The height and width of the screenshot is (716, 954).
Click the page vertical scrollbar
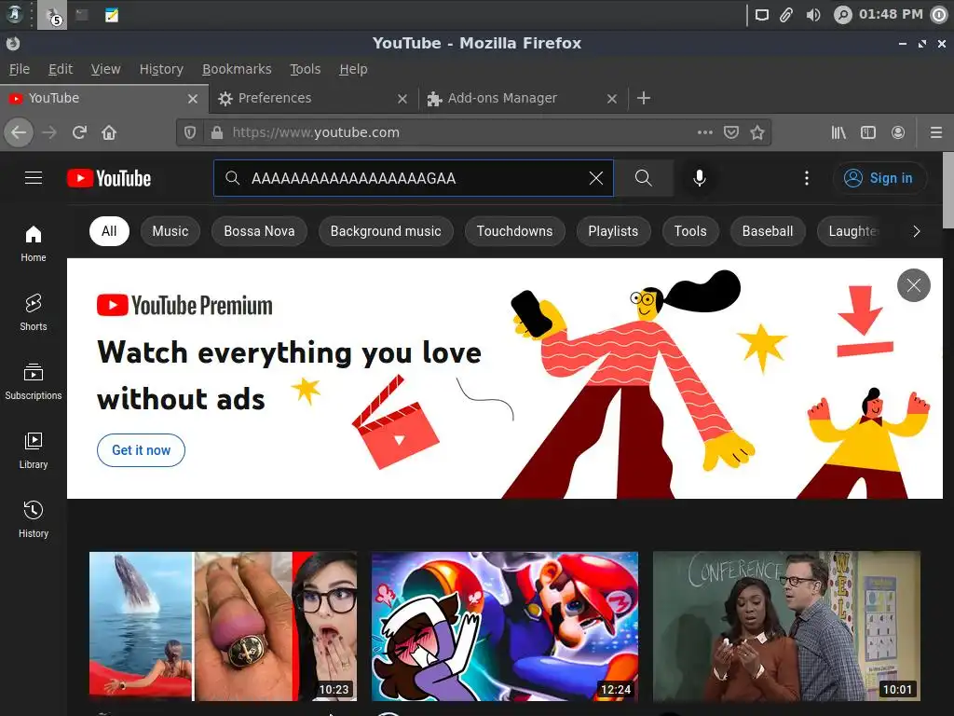pyautogui.click(x=948, y=190)
